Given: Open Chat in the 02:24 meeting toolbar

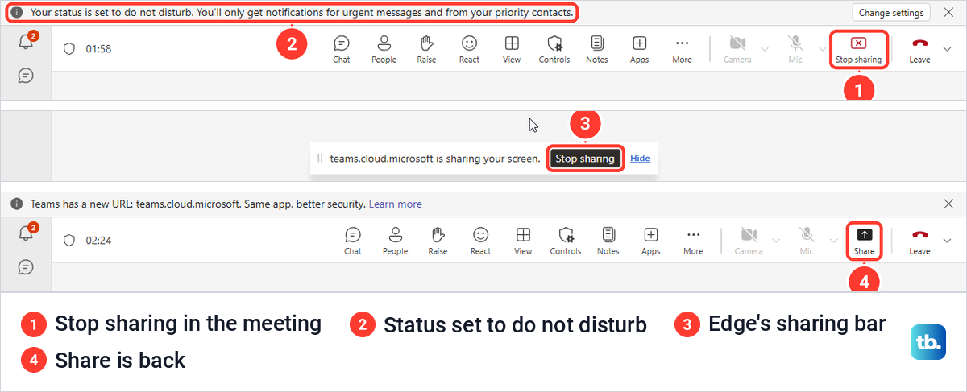Looking at the screenshot, I should click(x=353, y=240).
